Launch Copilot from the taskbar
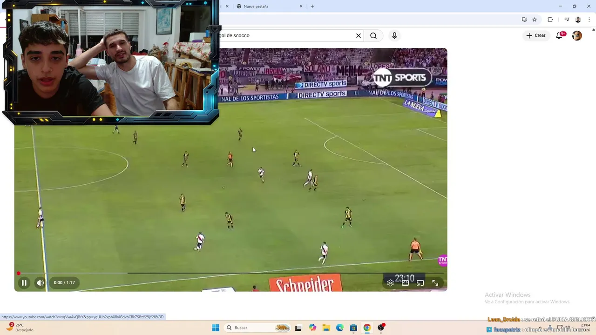This screenshot has width=596, height=335. 312,328
